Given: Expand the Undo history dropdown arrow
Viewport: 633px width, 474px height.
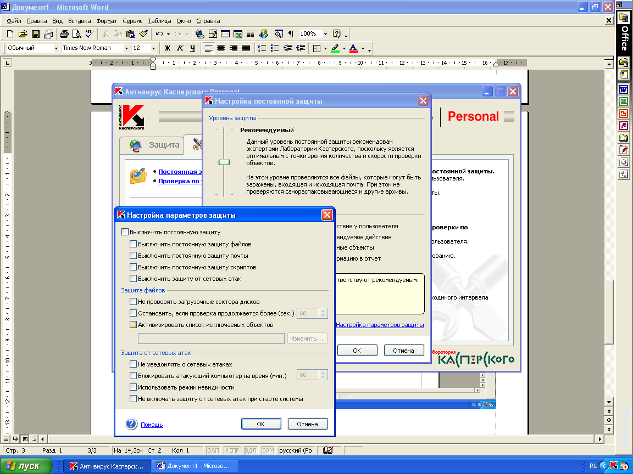Looking at the screenshot, I should [x=168, y=34].
